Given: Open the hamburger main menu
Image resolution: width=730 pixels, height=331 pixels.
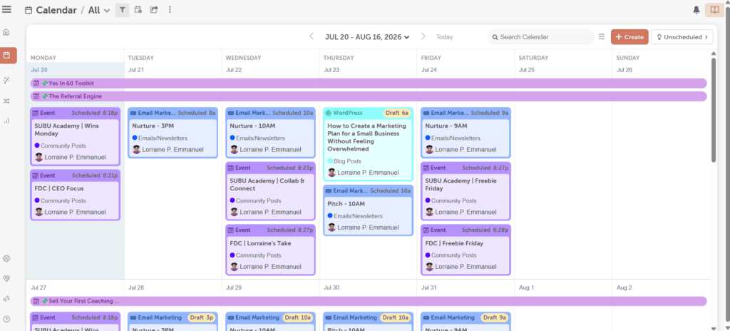Looking at the screenshot, I should point(7,9).
